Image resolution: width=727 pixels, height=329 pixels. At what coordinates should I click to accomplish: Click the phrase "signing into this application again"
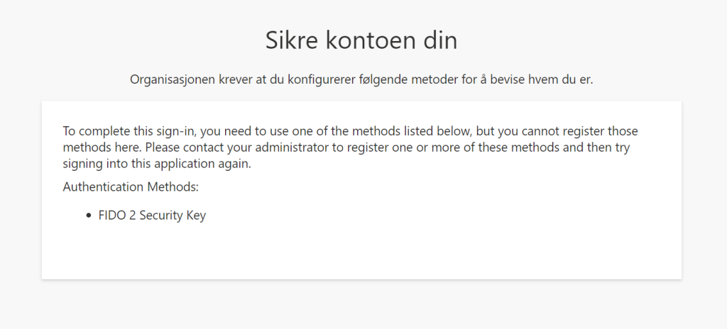(155, 164)
